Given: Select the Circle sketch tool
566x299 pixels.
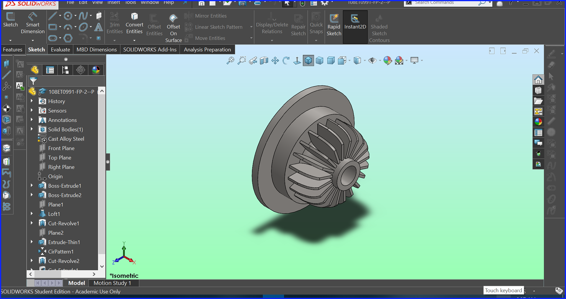Looking at the screenshot, I should [x=68, y=16].
